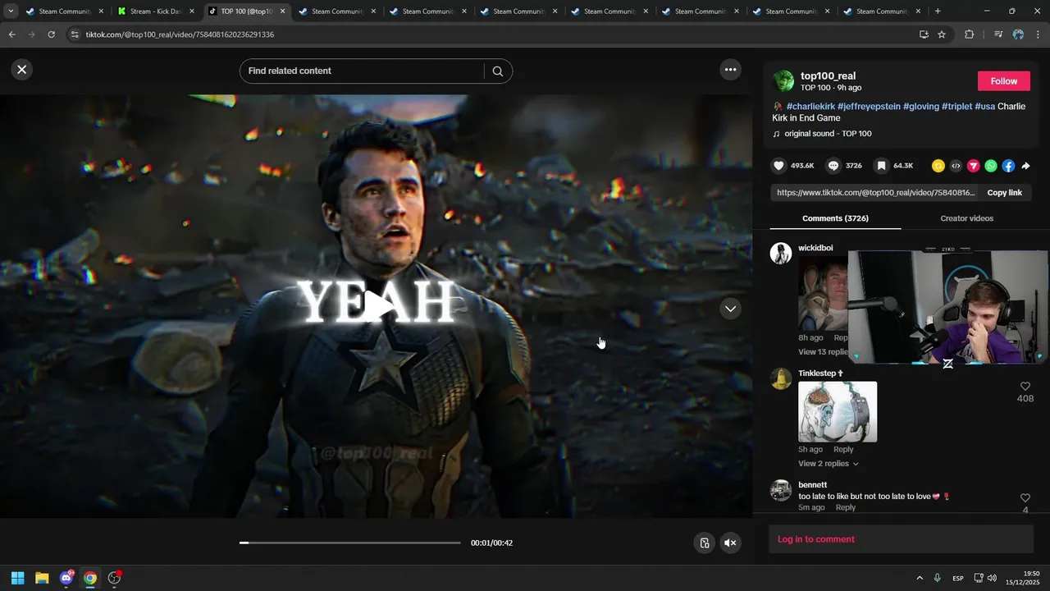Click the install app icon in address bar

tap(924, 34)
